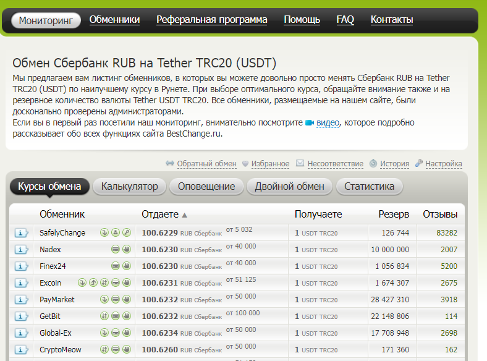Image resolution: width=487 pixels, height=361 pixels.
Task: Switch to Оповещение tab
Action: tap(206, 187)
